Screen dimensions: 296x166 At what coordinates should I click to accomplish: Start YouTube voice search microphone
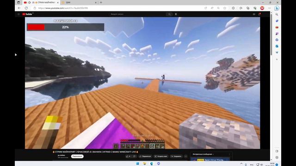coord(176,14)
